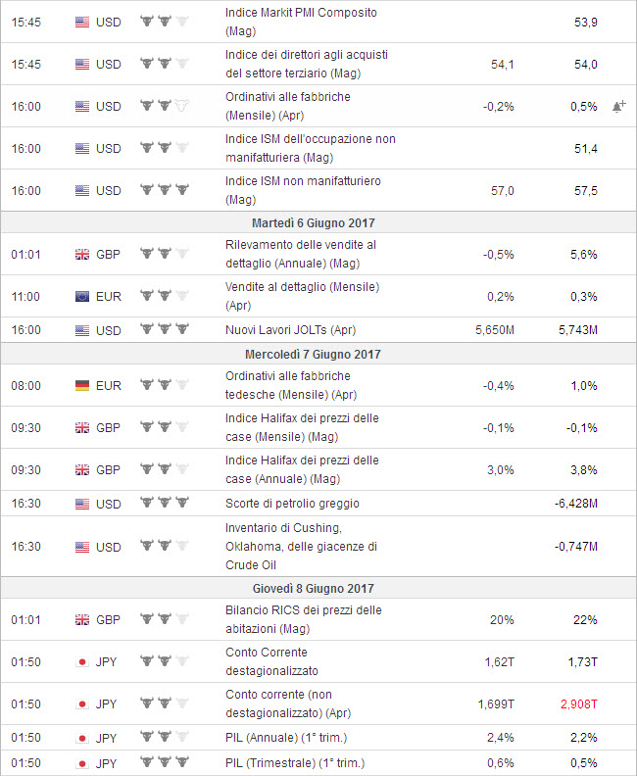Click the bull volatility icons for Scorte di petrolio greggio
637x776 pixels.
[x=164, y=503]
